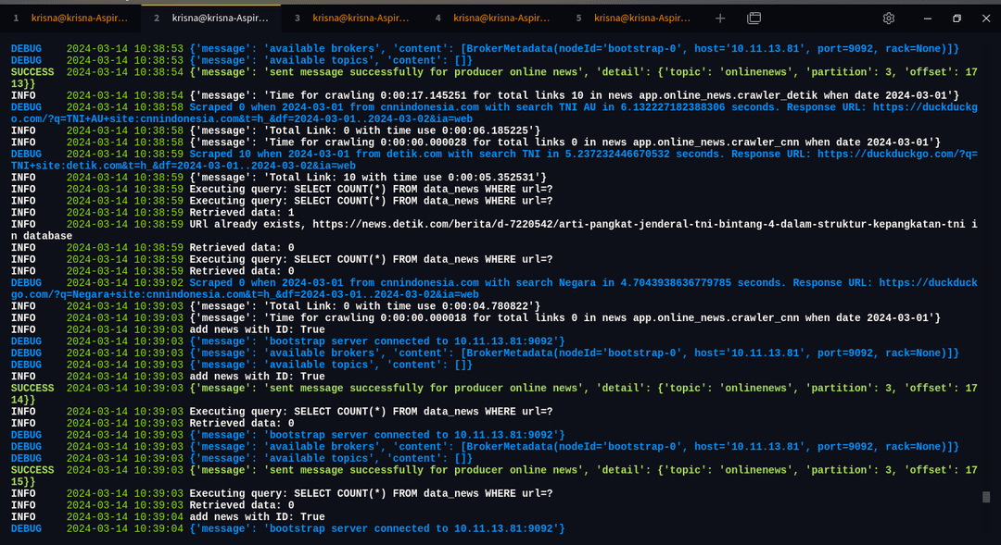Go to terminal tab 4
Viewport: 1001px width, 545px height.
click(494, 18)
